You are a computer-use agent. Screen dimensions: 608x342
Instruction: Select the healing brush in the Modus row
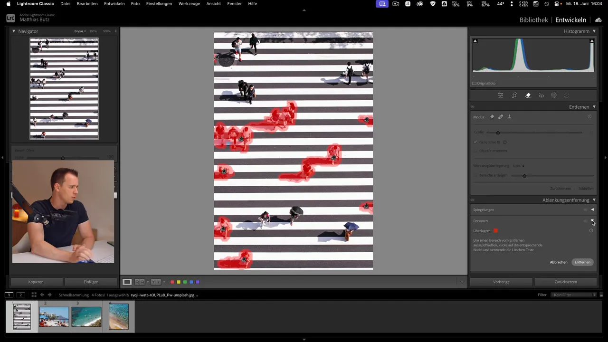click(x=500, y=117)
